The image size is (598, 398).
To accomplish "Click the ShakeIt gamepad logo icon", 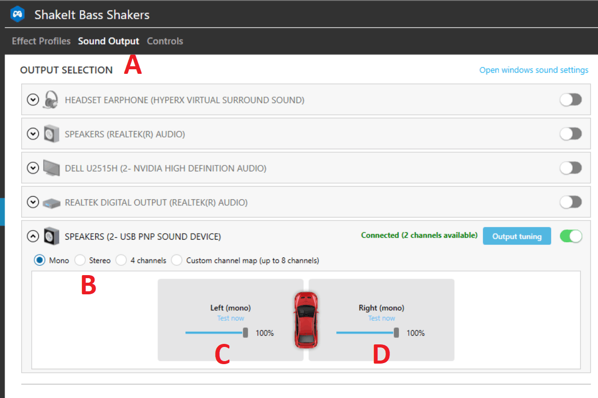I will tap(18, 14).
